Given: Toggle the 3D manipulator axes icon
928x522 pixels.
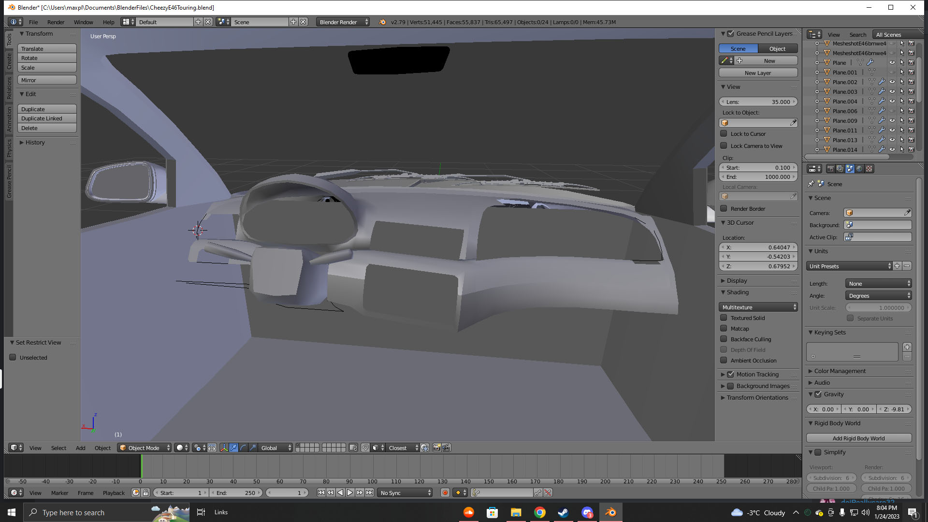Looking at the screenshot, I should tap(224, 448).
